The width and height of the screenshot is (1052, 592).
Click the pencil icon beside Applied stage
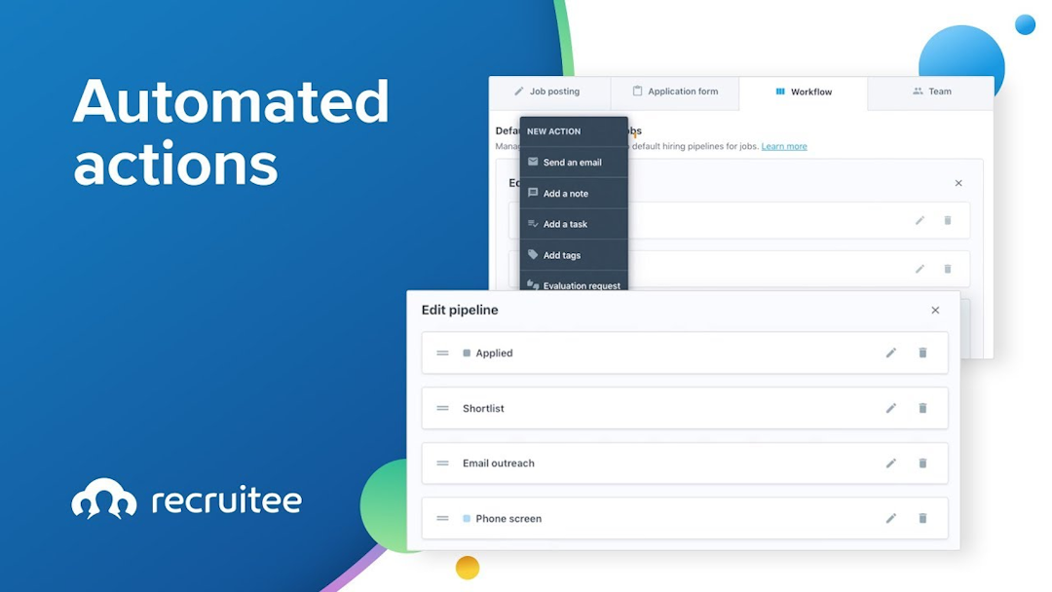coord(890,352)
